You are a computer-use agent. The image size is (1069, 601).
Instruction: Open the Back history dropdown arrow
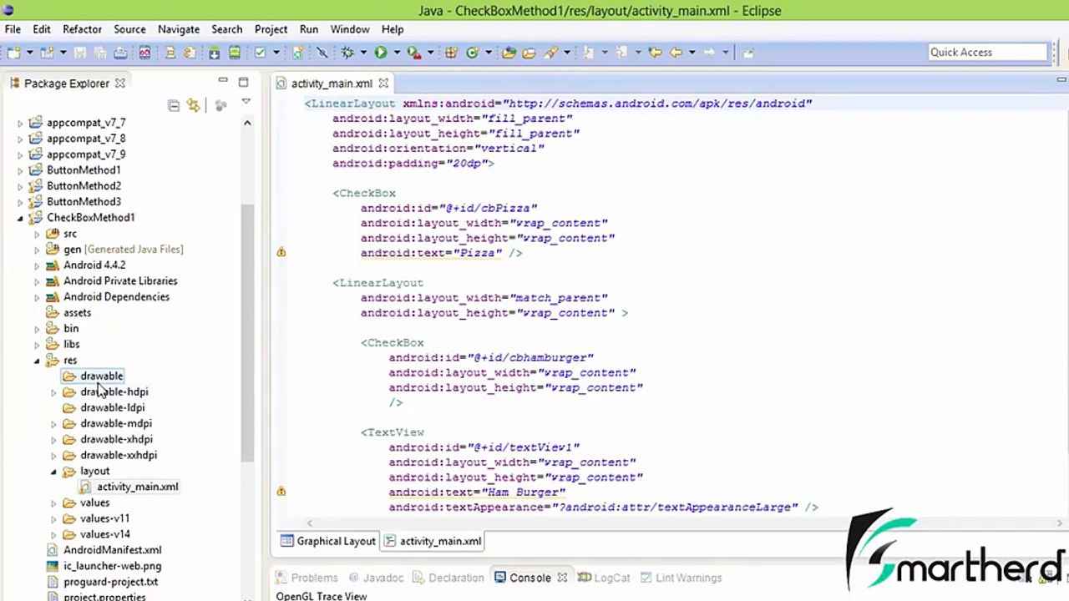coord(692,53)
